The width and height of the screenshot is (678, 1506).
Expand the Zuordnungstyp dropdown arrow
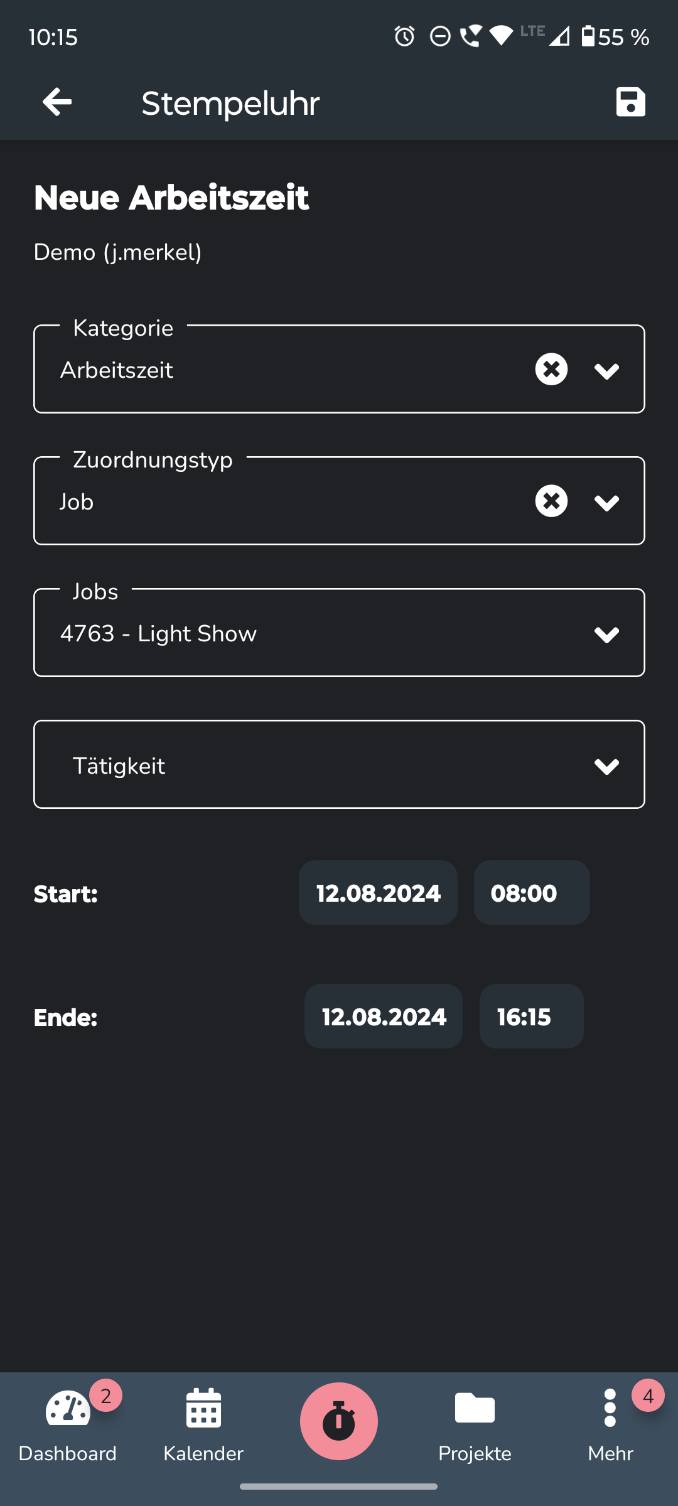(x=606, y=502)
